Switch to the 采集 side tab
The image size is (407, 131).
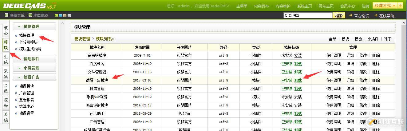6,74
